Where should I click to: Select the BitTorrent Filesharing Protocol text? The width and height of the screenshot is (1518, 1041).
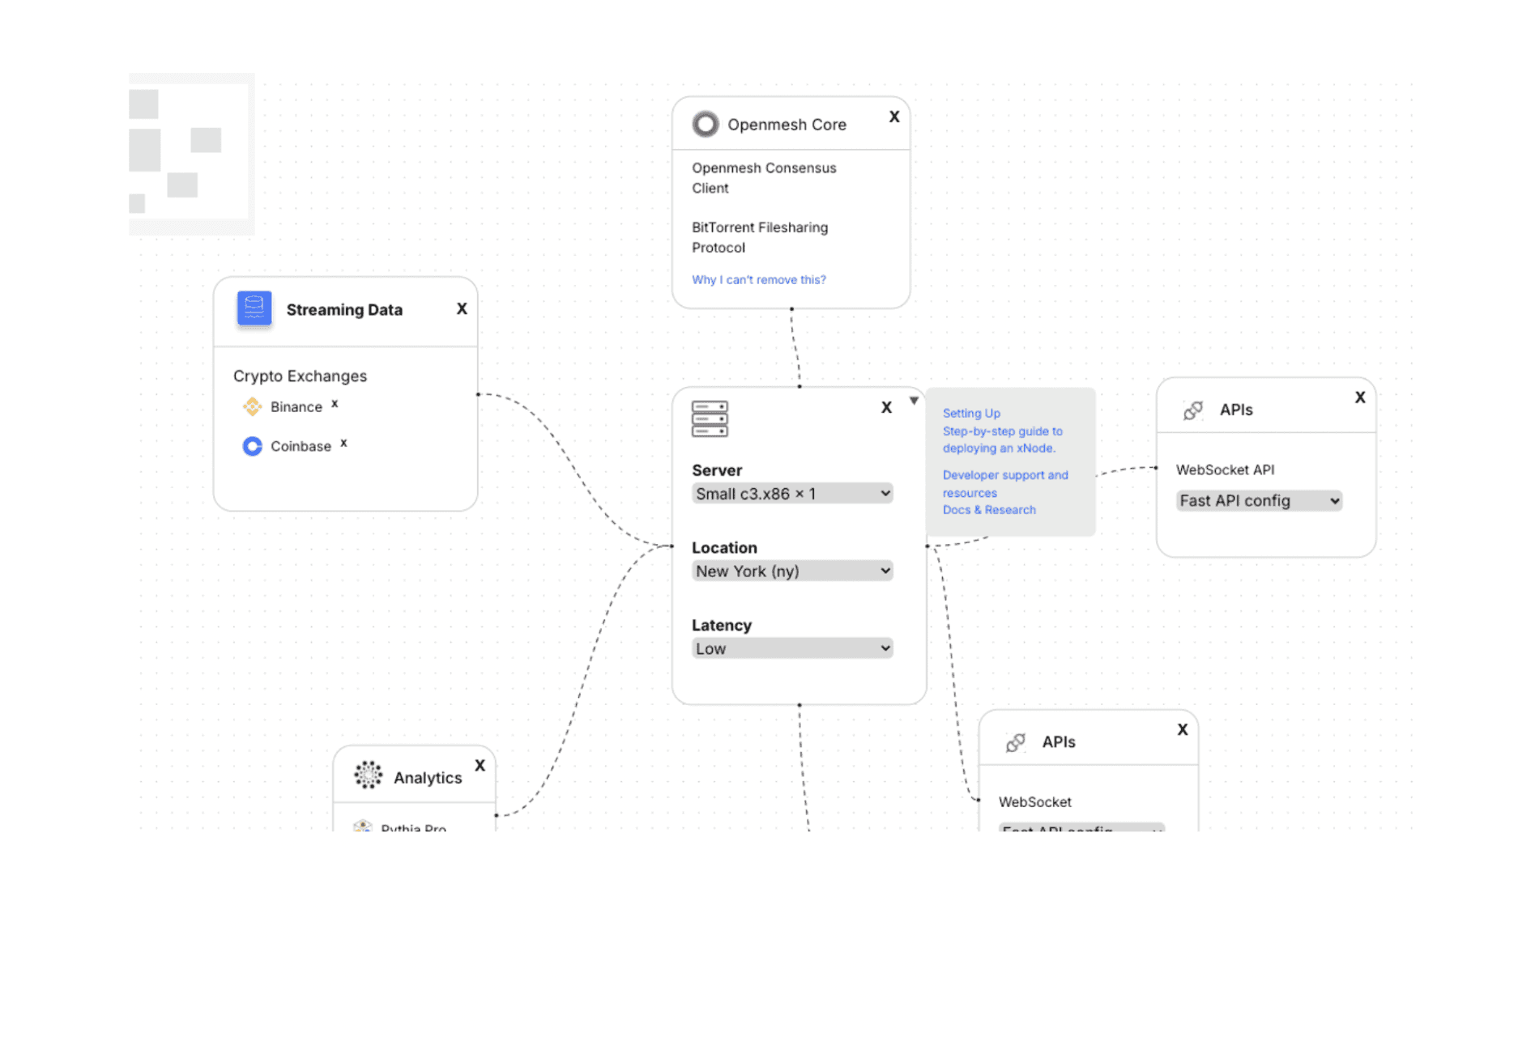[760, 237]
